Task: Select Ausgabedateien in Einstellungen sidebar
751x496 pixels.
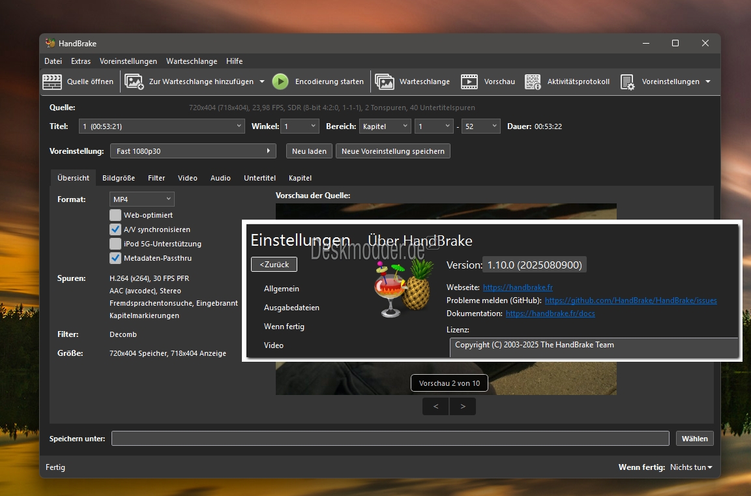Action: (x=291, y=308)
